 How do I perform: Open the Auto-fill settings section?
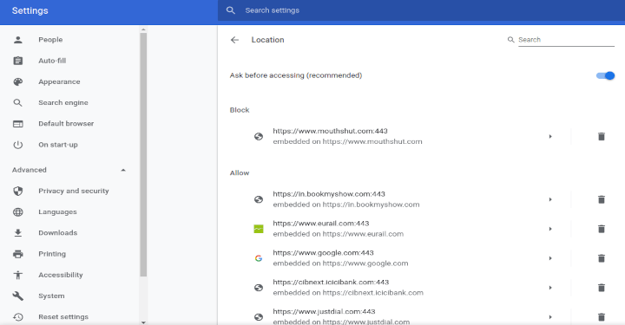(52, 61)
